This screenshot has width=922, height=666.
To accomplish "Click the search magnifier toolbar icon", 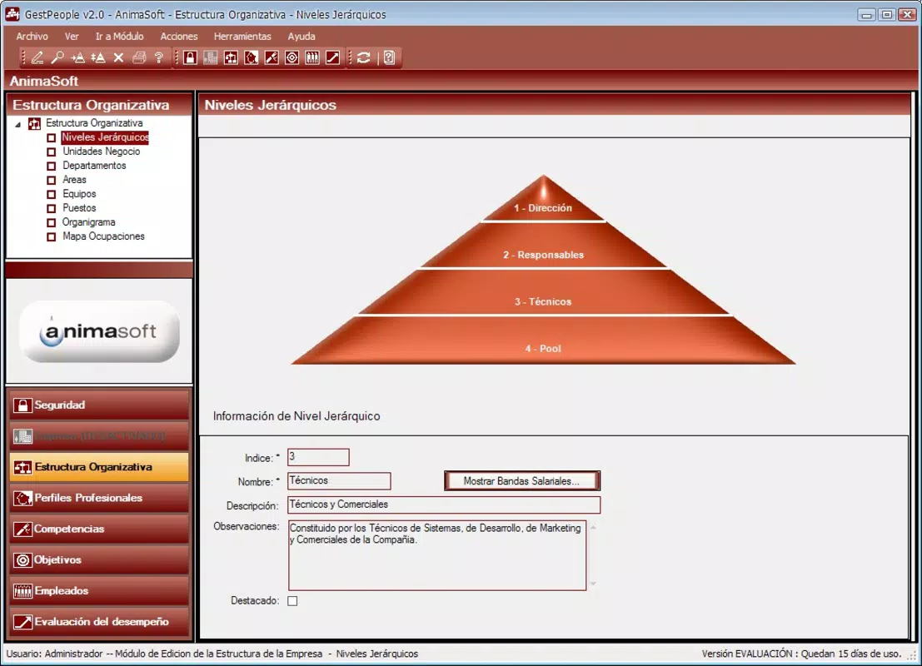I will pos(57,57).
